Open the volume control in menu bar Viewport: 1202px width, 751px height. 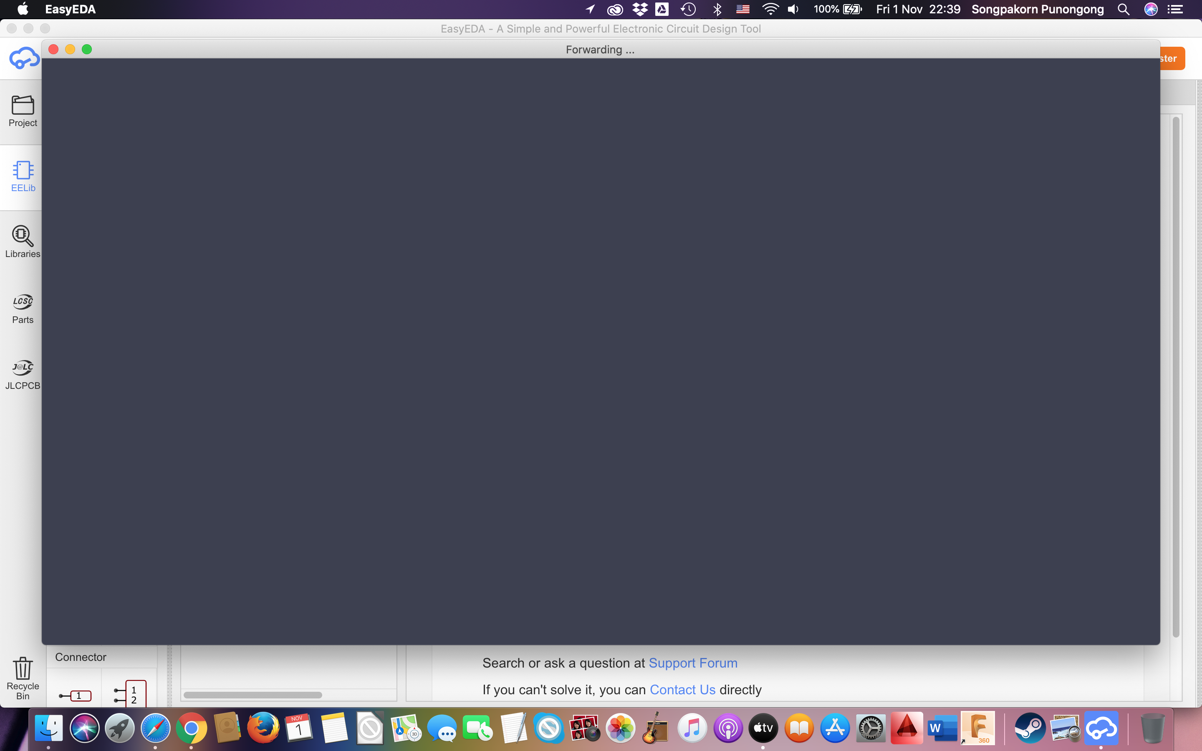pos(793,9)
